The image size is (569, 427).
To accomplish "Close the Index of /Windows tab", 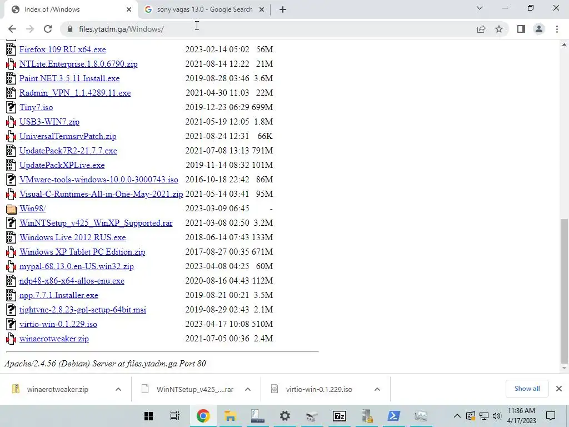I will pos(128,9).
